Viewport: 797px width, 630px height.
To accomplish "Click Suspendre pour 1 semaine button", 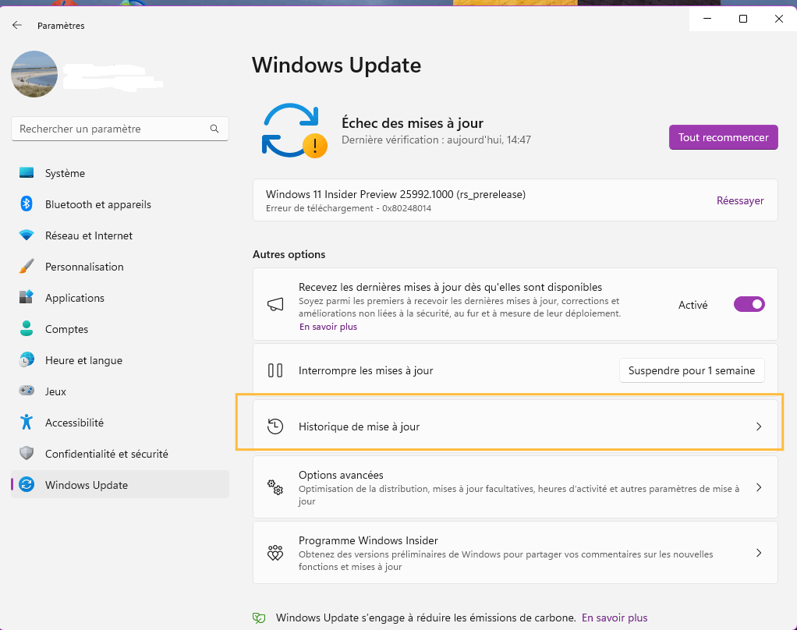I will click(x=691, y=370).
